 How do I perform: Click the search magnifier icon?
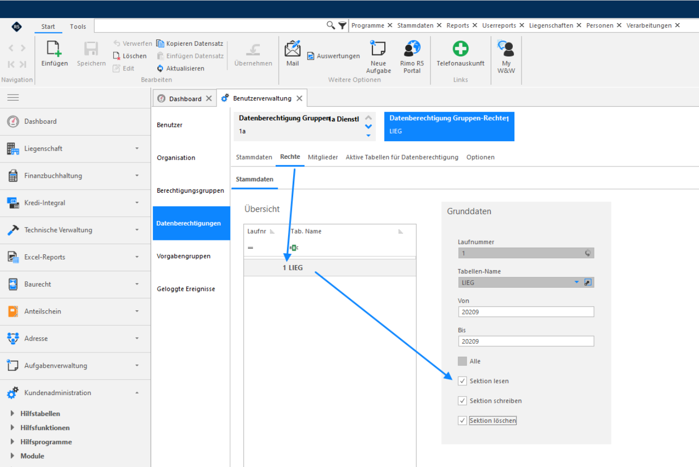(331, 25)
